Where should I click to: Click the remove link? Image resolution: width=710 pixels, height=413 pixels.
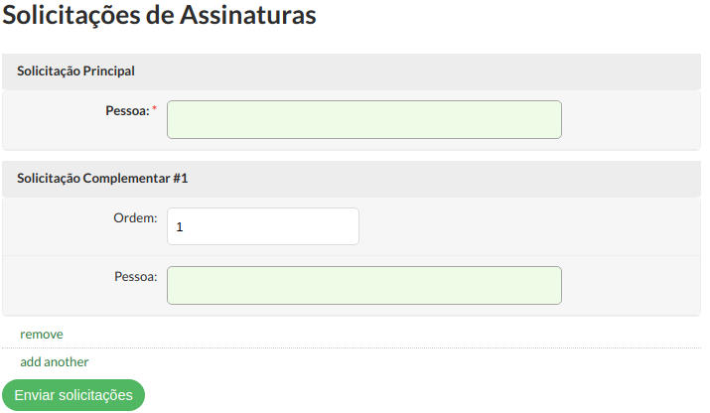pyautogui.click(x=42, y=335)
